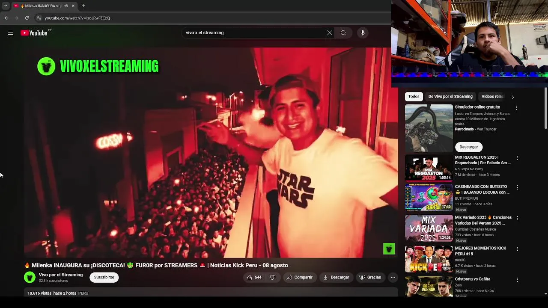Open a new browser tab

pos(83,6)
